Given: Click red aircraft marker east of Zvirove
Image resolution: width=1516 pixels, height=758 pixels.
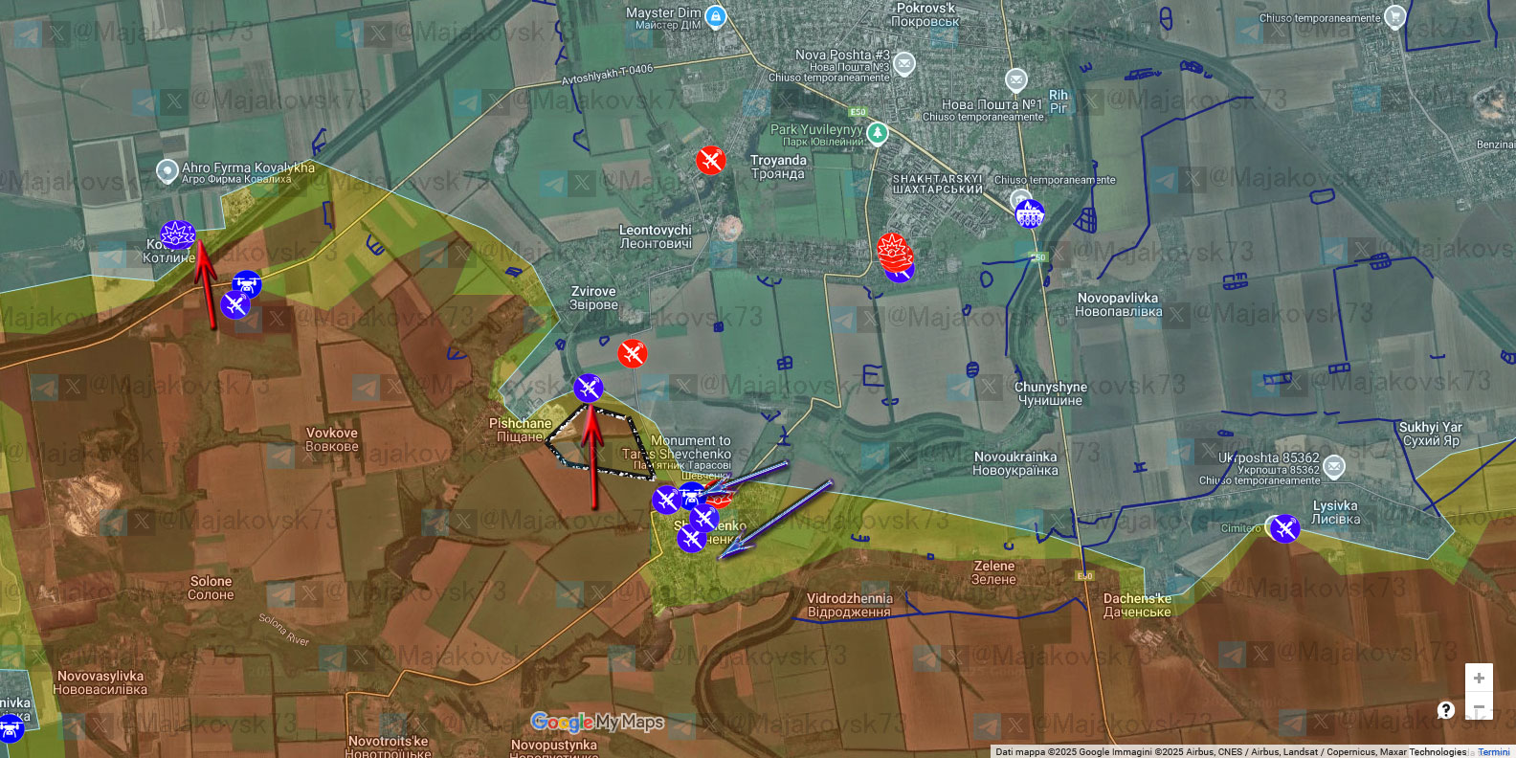Looking at the screenshot, I should click(x=632, y=354).
